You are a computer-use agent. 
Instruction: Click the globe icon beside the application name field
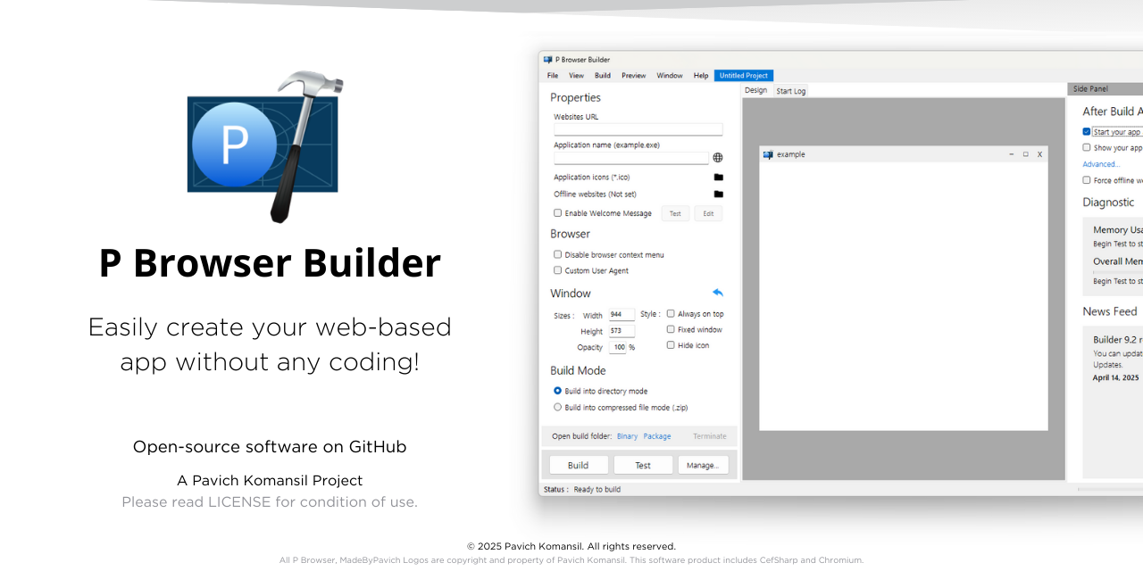717,157
